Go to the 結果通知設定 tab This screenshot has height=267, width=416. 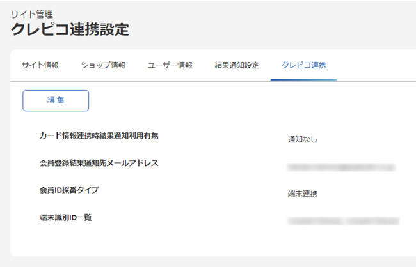point(237,65)
